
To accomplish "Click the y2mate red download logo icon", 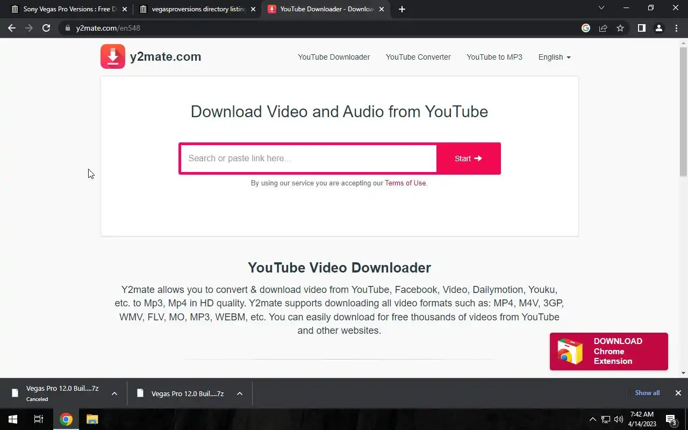I will click(x=113, y=56).
